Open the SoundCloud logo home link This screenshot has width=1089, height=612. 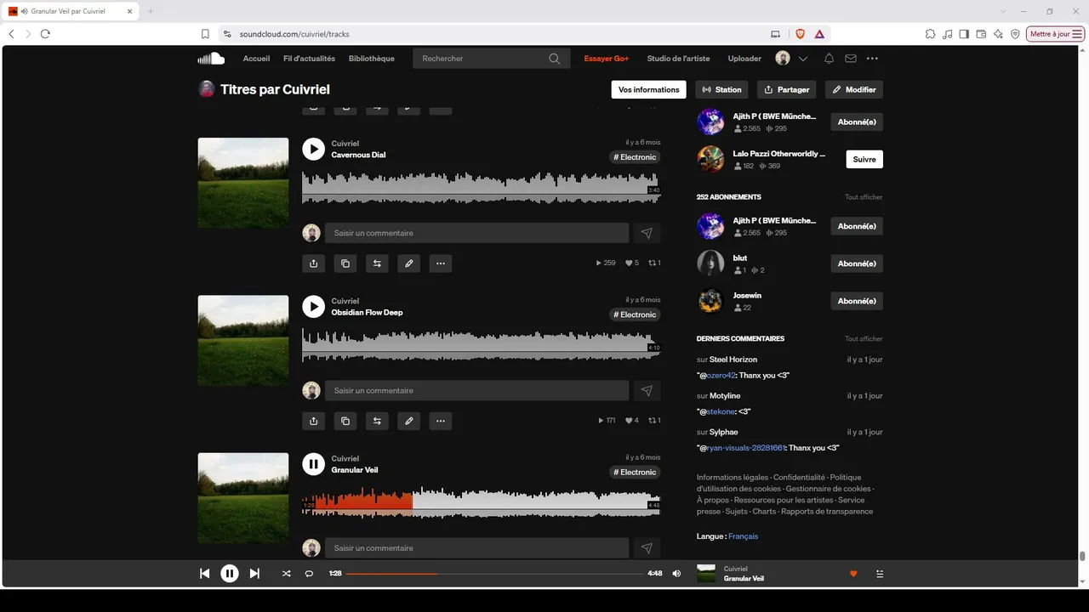pyautogui.click(x=211, y=59)
